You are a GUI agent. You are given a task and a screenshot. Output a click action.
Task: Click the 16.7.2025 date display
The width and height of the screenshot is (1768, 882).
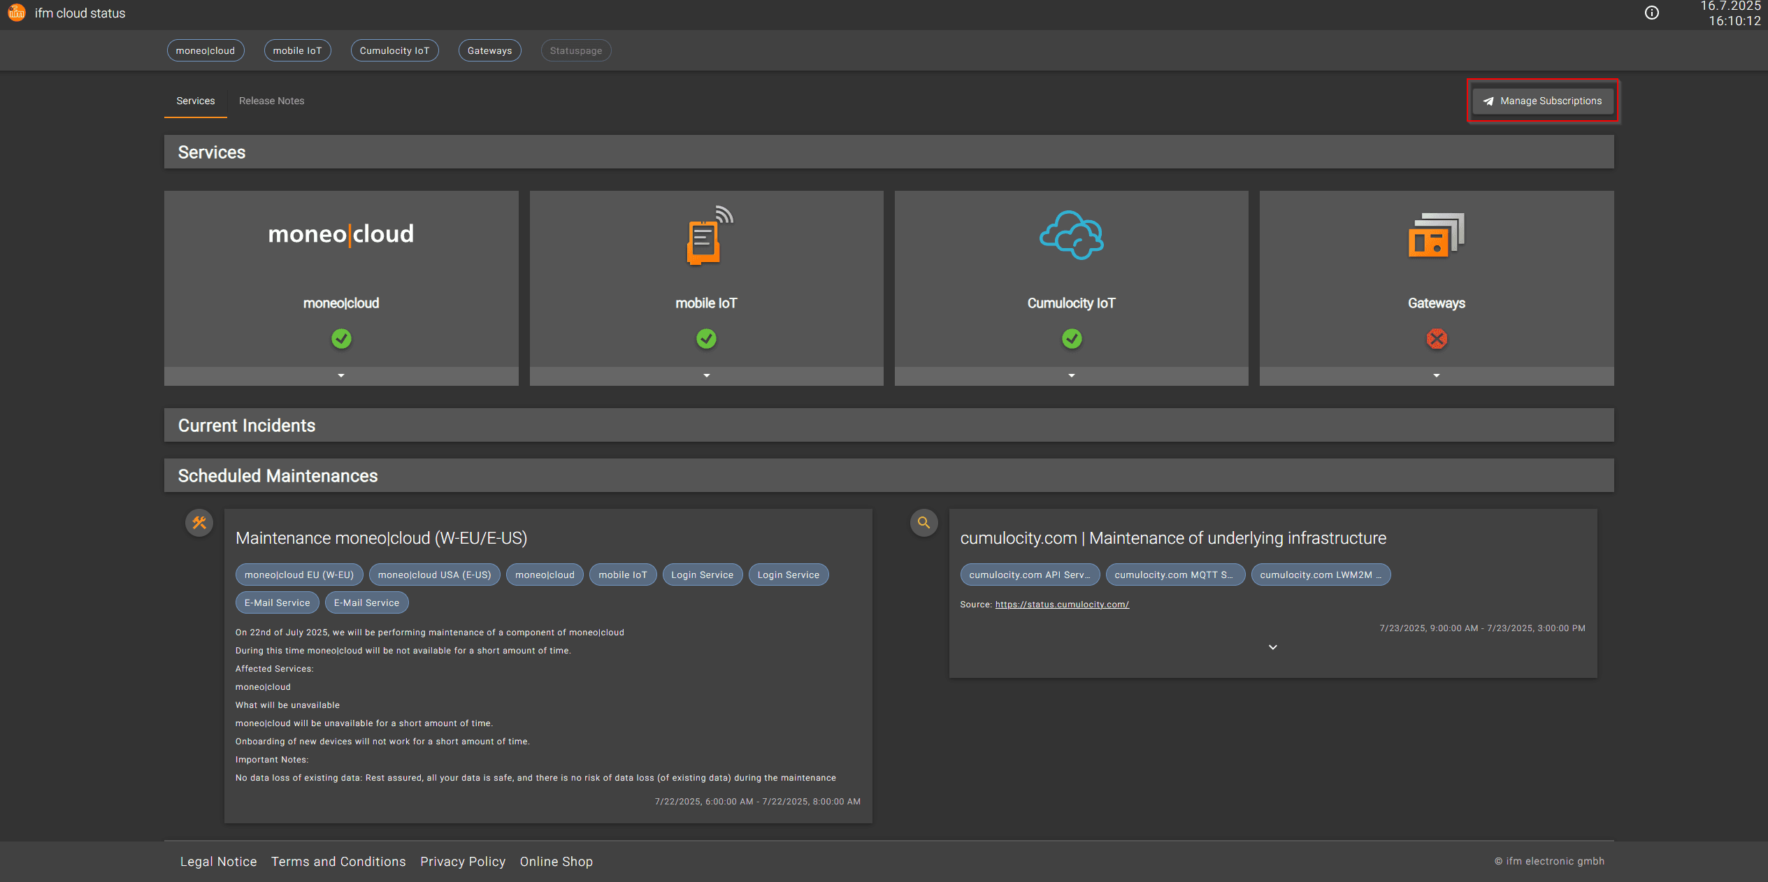[x=1730, y=6]
